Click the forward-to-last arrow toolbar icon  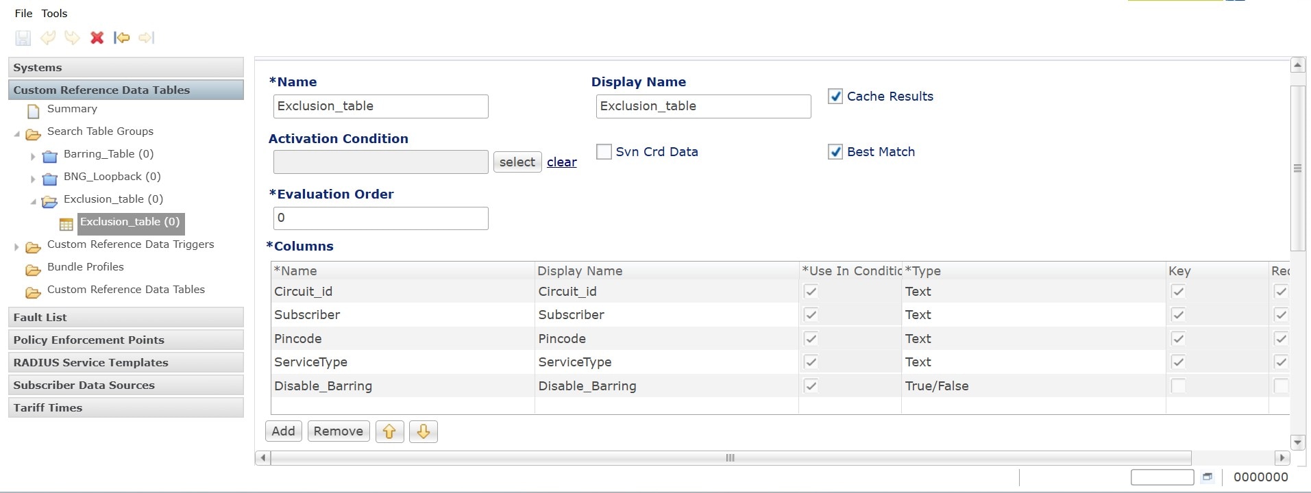click(x=146, y=38)
